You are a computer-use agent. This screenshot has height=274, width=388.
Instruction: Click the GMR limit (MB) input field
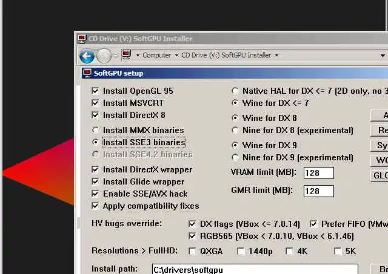pyautogui.click(x=319, y=191)
